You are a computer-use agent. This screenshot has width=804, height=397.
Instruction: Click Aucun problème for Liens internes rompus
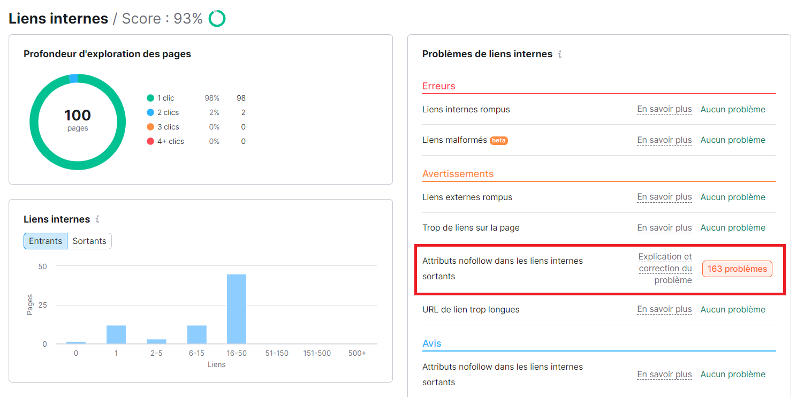coord(733,109)
